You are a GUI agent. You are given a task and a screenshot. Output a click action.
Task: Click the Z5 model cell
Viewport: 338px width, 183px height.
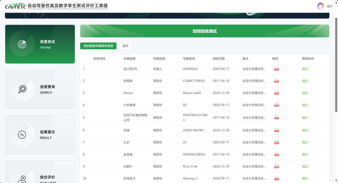[185, 142]
